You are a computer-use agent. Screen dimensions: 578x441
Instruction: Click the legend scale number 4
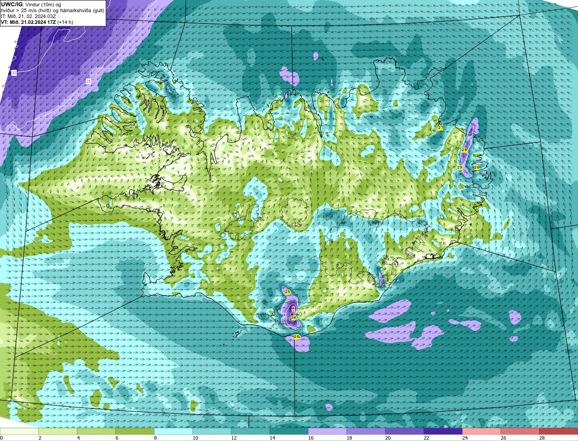[78, 438]
